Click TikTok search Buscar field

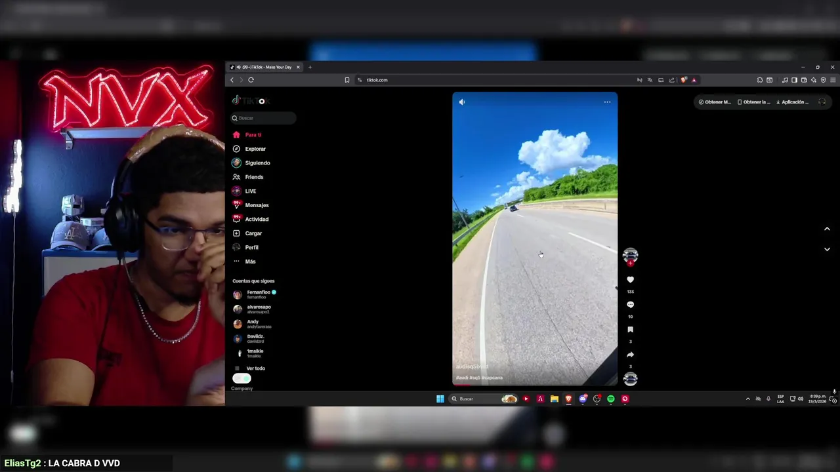263,118
